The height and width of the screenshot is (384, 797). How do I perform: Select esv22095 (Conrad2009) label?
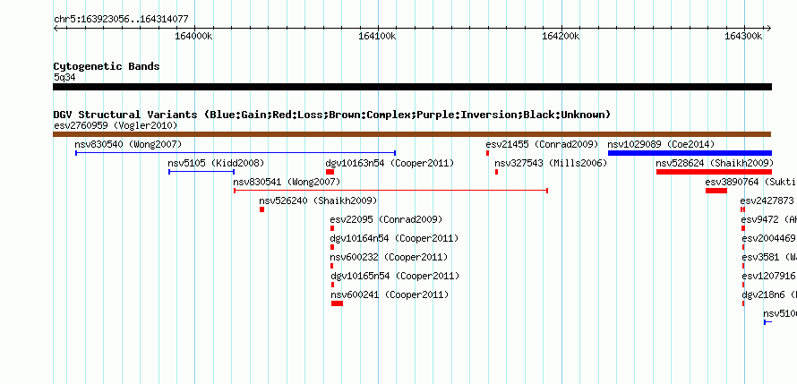click(386, 219)
